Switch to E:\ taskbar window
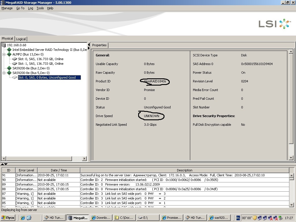The image size is (296, 222). coord(148,218)
